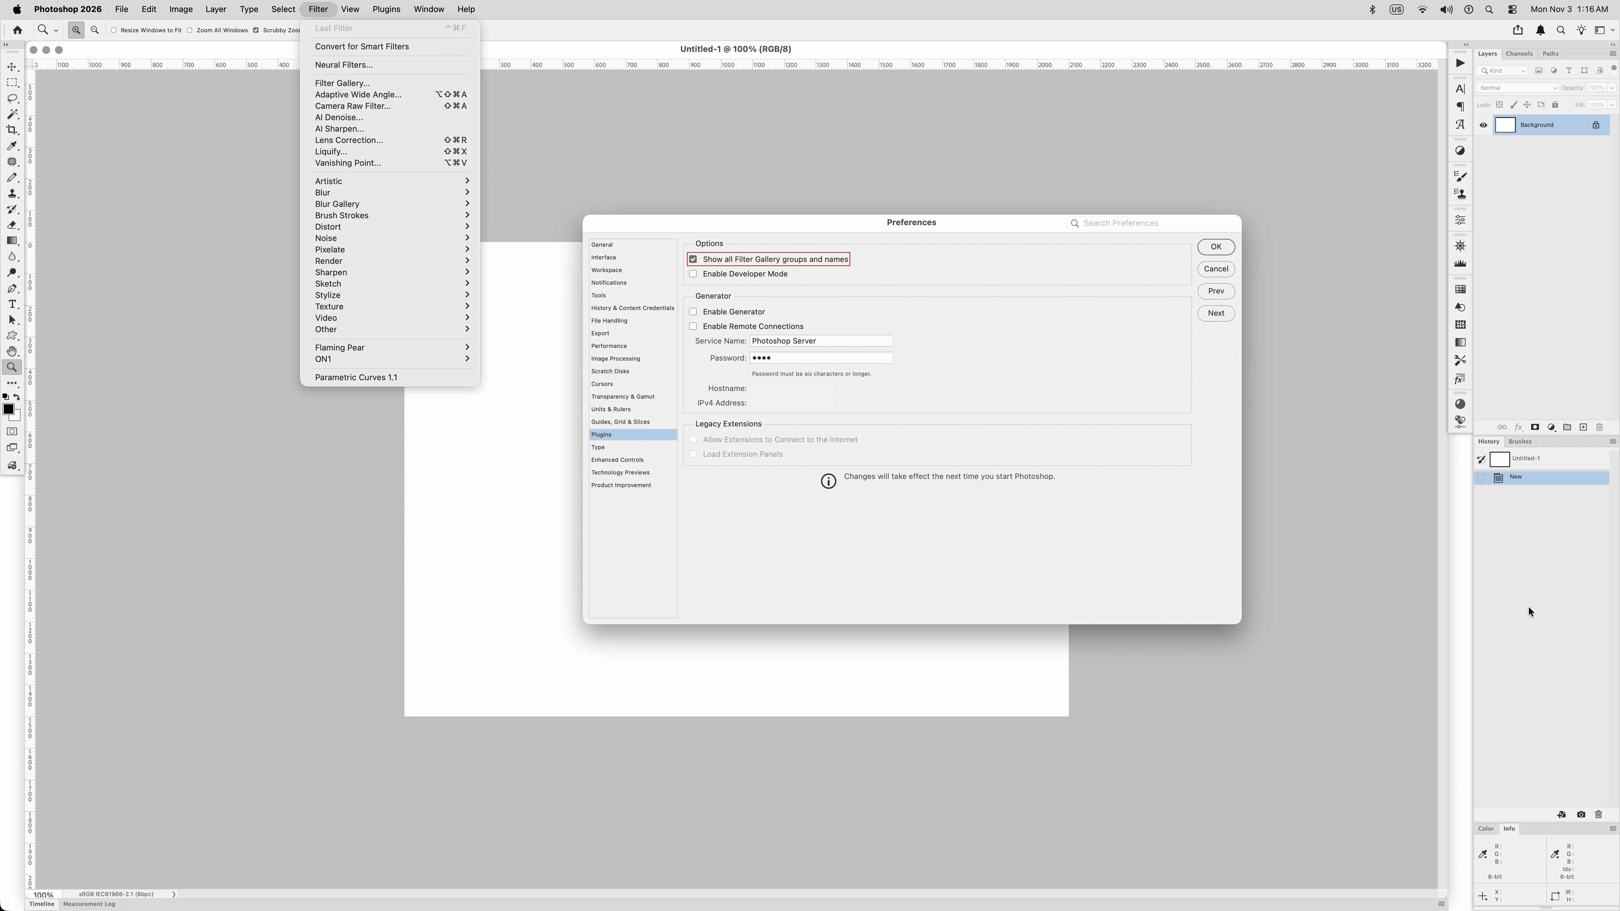This screenshot has height=911, width=1620.
Task: Click the foreground color swatch
Action: coord(8,409)
